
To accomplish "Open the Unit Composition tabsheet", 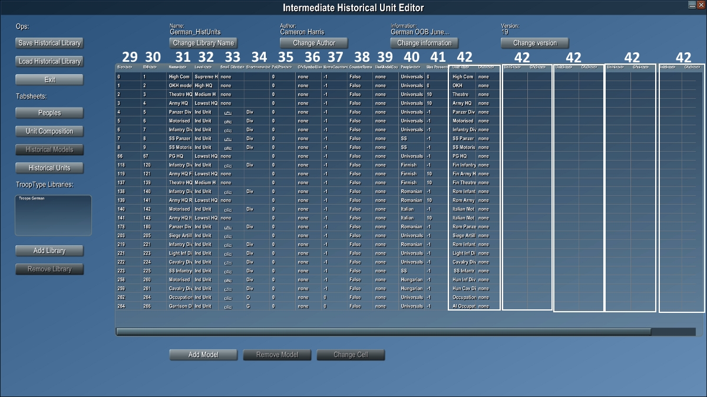I will [x=49, y=131].
